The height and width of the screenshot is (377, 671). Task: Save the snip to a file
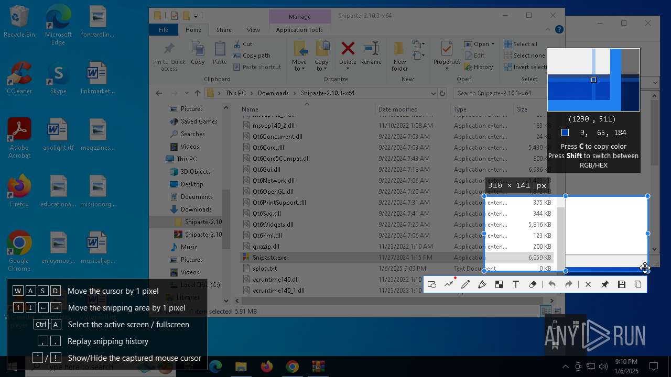pyautogui.click(x=622, y=284)
